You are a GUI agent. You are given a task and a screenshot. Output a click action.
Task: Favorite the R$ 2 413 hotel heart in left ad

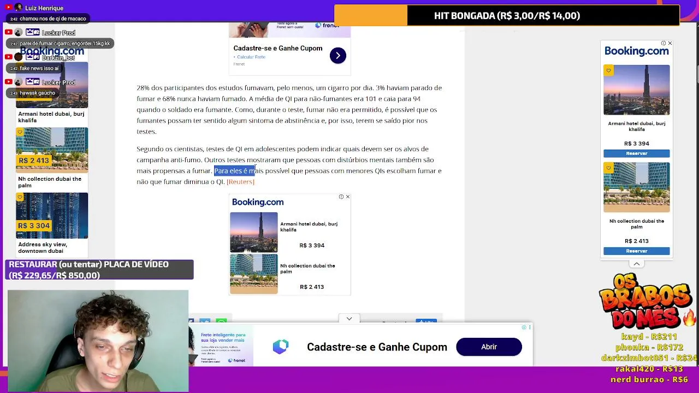point(20,132)
